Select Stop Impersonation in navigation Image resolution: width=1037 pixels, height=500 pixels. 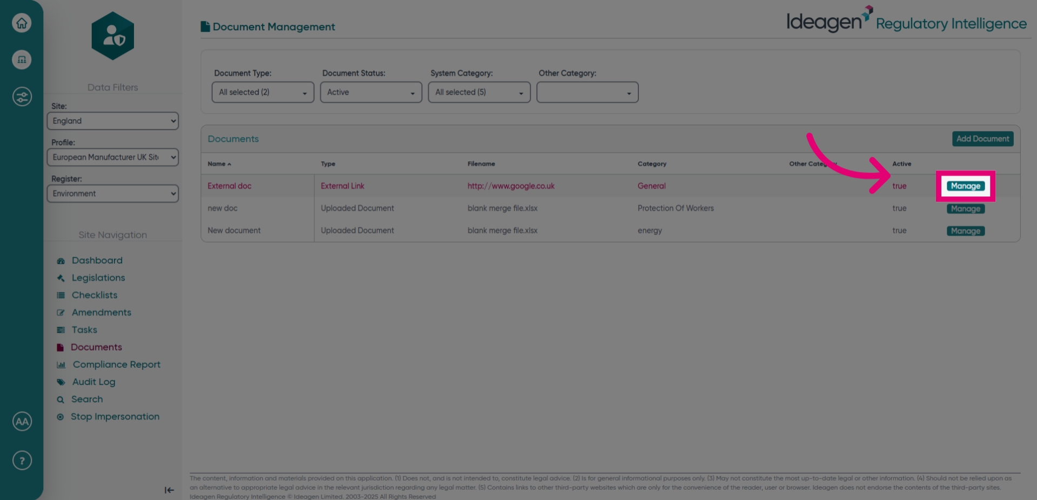pyautogui.click(x=115, y=416)
